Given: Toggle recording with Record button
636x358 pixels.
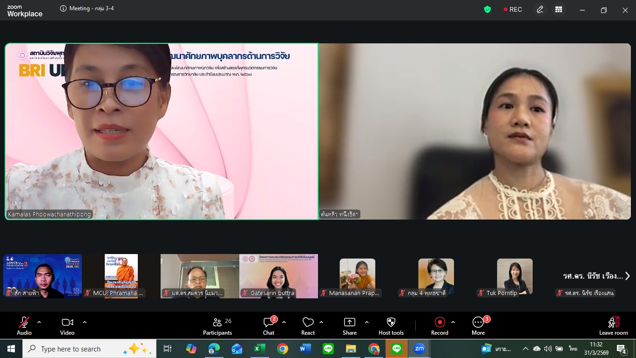Looking at the screenshot, I should pos(440,326).
